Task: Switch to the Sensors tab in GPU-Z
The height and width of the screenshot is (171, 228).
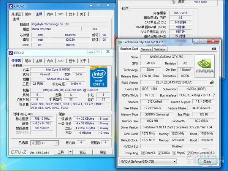Action: click(x=146, y=49)
